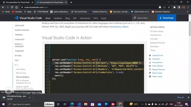Open the browser home page icon
This screenshot has height=107, width=191.
click(16, 7)
